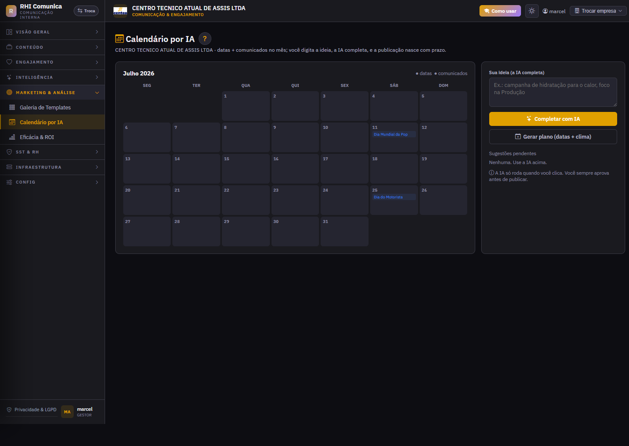Click the Como usar button
Screen dimensions: 629x446
click(x=500, y=11)
